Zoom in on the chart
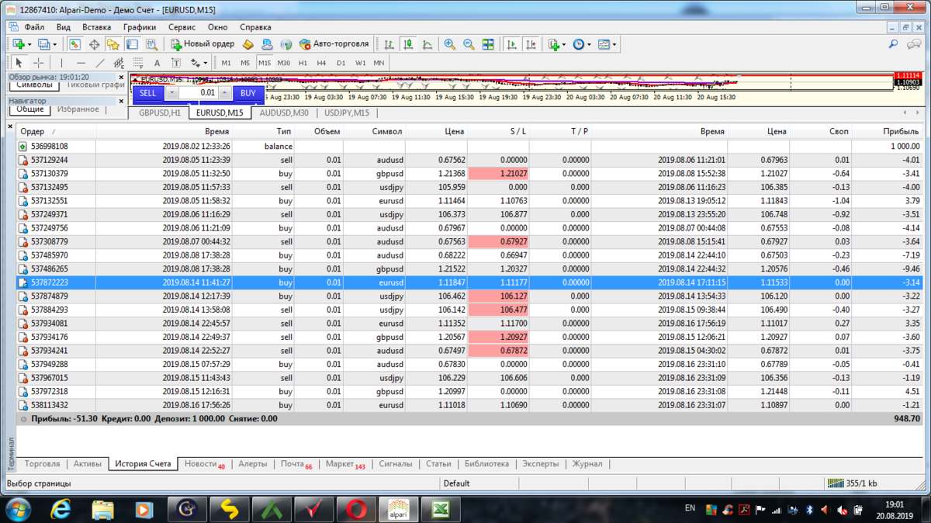The height and width of the screenshot is (523, 931). tap(450, 44)
